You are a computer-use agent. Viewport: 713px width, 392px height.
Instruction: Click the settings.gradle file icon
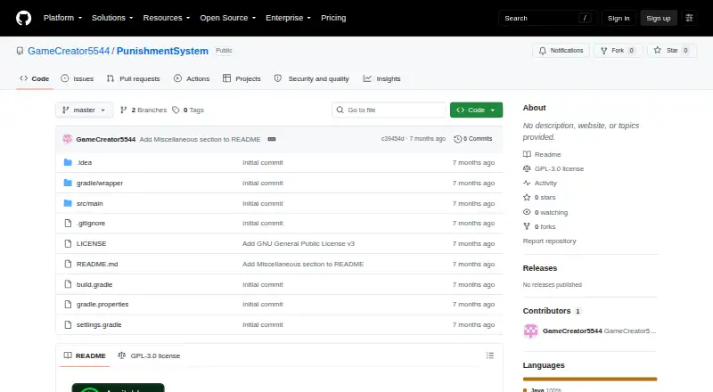click(x=68, y=324)
